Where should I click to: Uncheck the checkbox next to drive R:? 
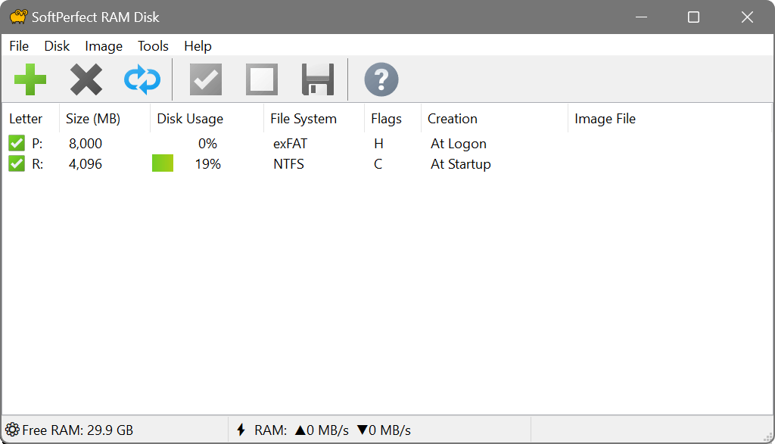point(17,163)
